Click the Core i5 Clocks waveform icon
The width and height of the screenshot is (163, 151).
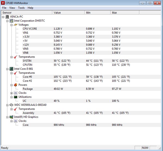pos(15,93)
